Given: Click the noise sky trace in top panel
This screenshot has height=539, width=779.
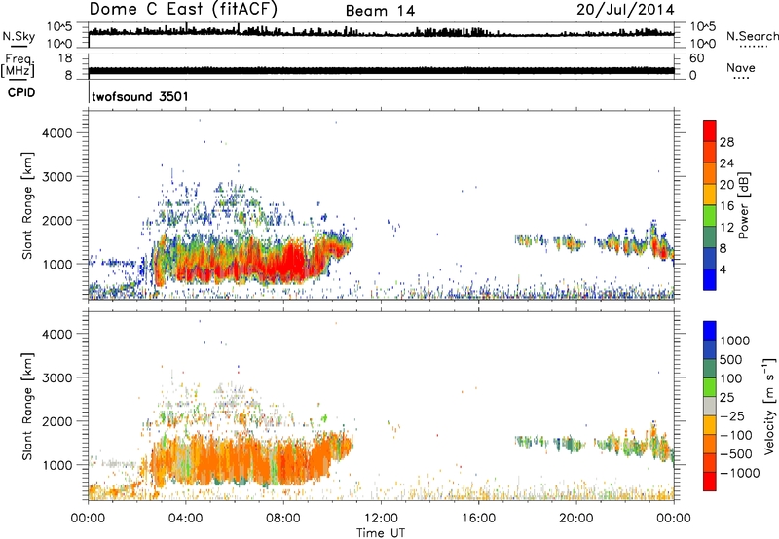Looking at the screenshot, I should [x=381, y=32].
